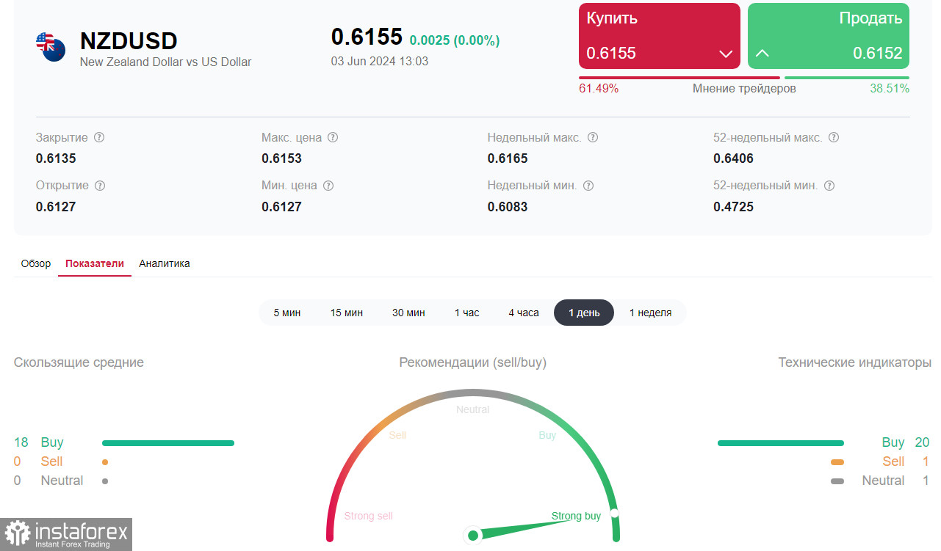
Task: Click the technical indicators green Buy bar
Action: pyautogui.click(x=781, y=443)
